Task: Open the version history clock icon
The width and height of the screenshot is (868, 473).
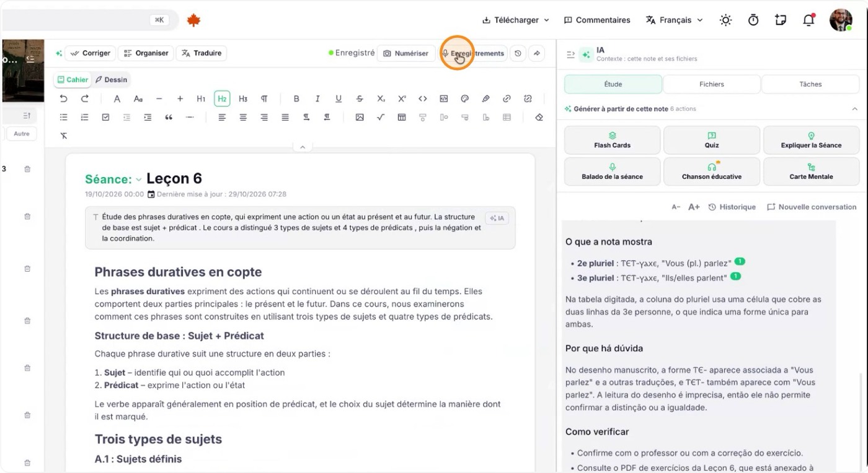Action: (x=518, y=53)
